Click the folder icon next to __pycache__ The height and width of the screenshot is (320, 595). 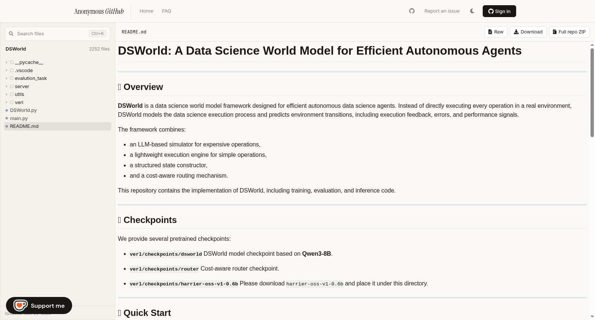point(12,62)
